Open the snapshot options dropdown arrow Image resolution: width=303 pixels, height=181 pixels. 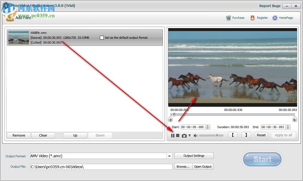(189, 136)
